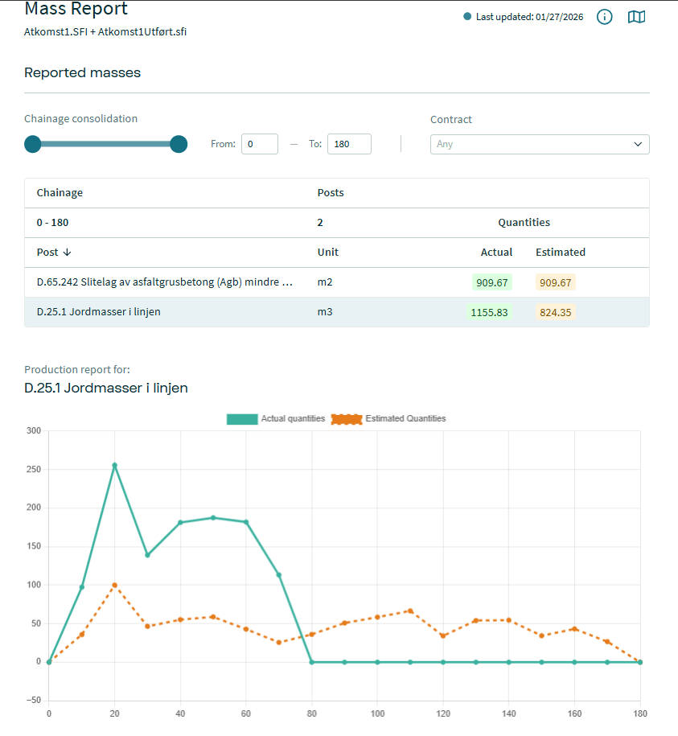Click the actual quantities peak at chainage 20
The height and width of the screenshot is (736, 678).
[114, 465]
